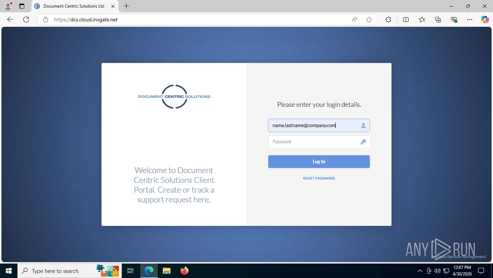
Task: Open a new tab
Action: click(x=126, y=6)
